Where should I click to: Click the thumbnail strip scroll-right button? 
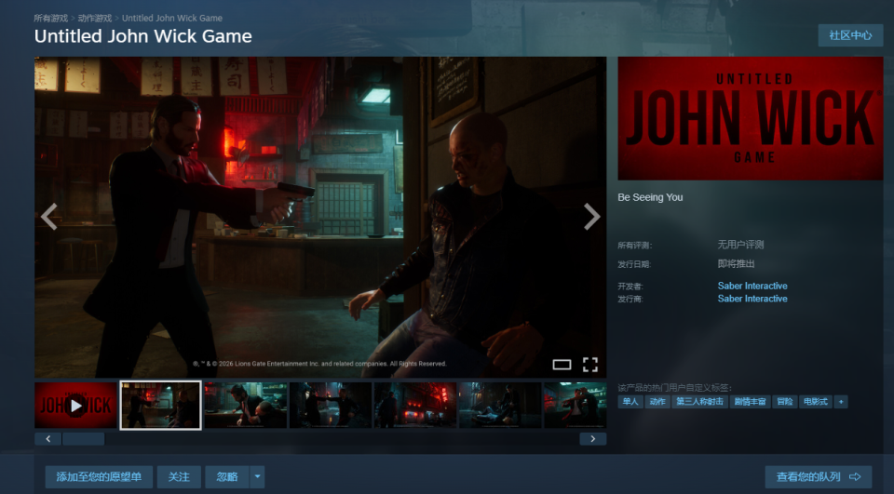point(593,439)
